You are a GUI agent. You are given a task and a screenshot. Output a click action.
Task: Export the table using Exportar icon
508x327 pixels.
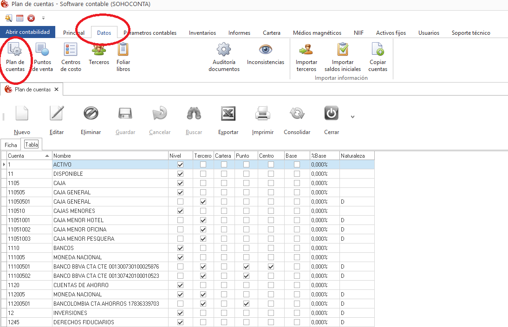228,114
